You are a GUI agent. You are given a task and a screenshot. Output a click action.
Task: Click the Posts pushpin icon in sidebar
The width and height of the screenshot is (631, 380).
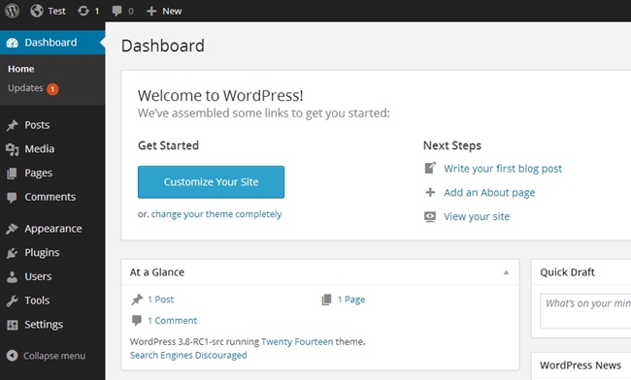(12, 125)
